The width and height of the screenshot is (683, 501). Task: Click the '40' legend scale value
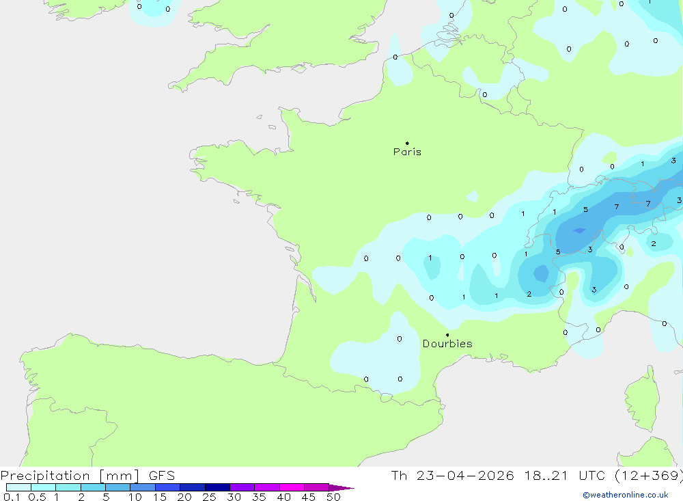tap(283, 497)
